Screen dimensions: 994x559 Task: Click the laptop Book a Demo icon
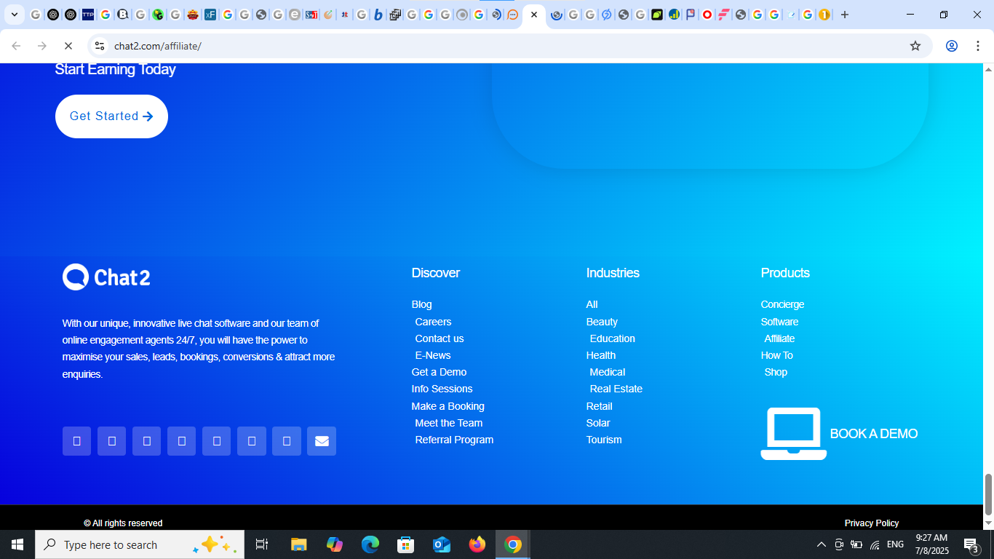[793, 434]
